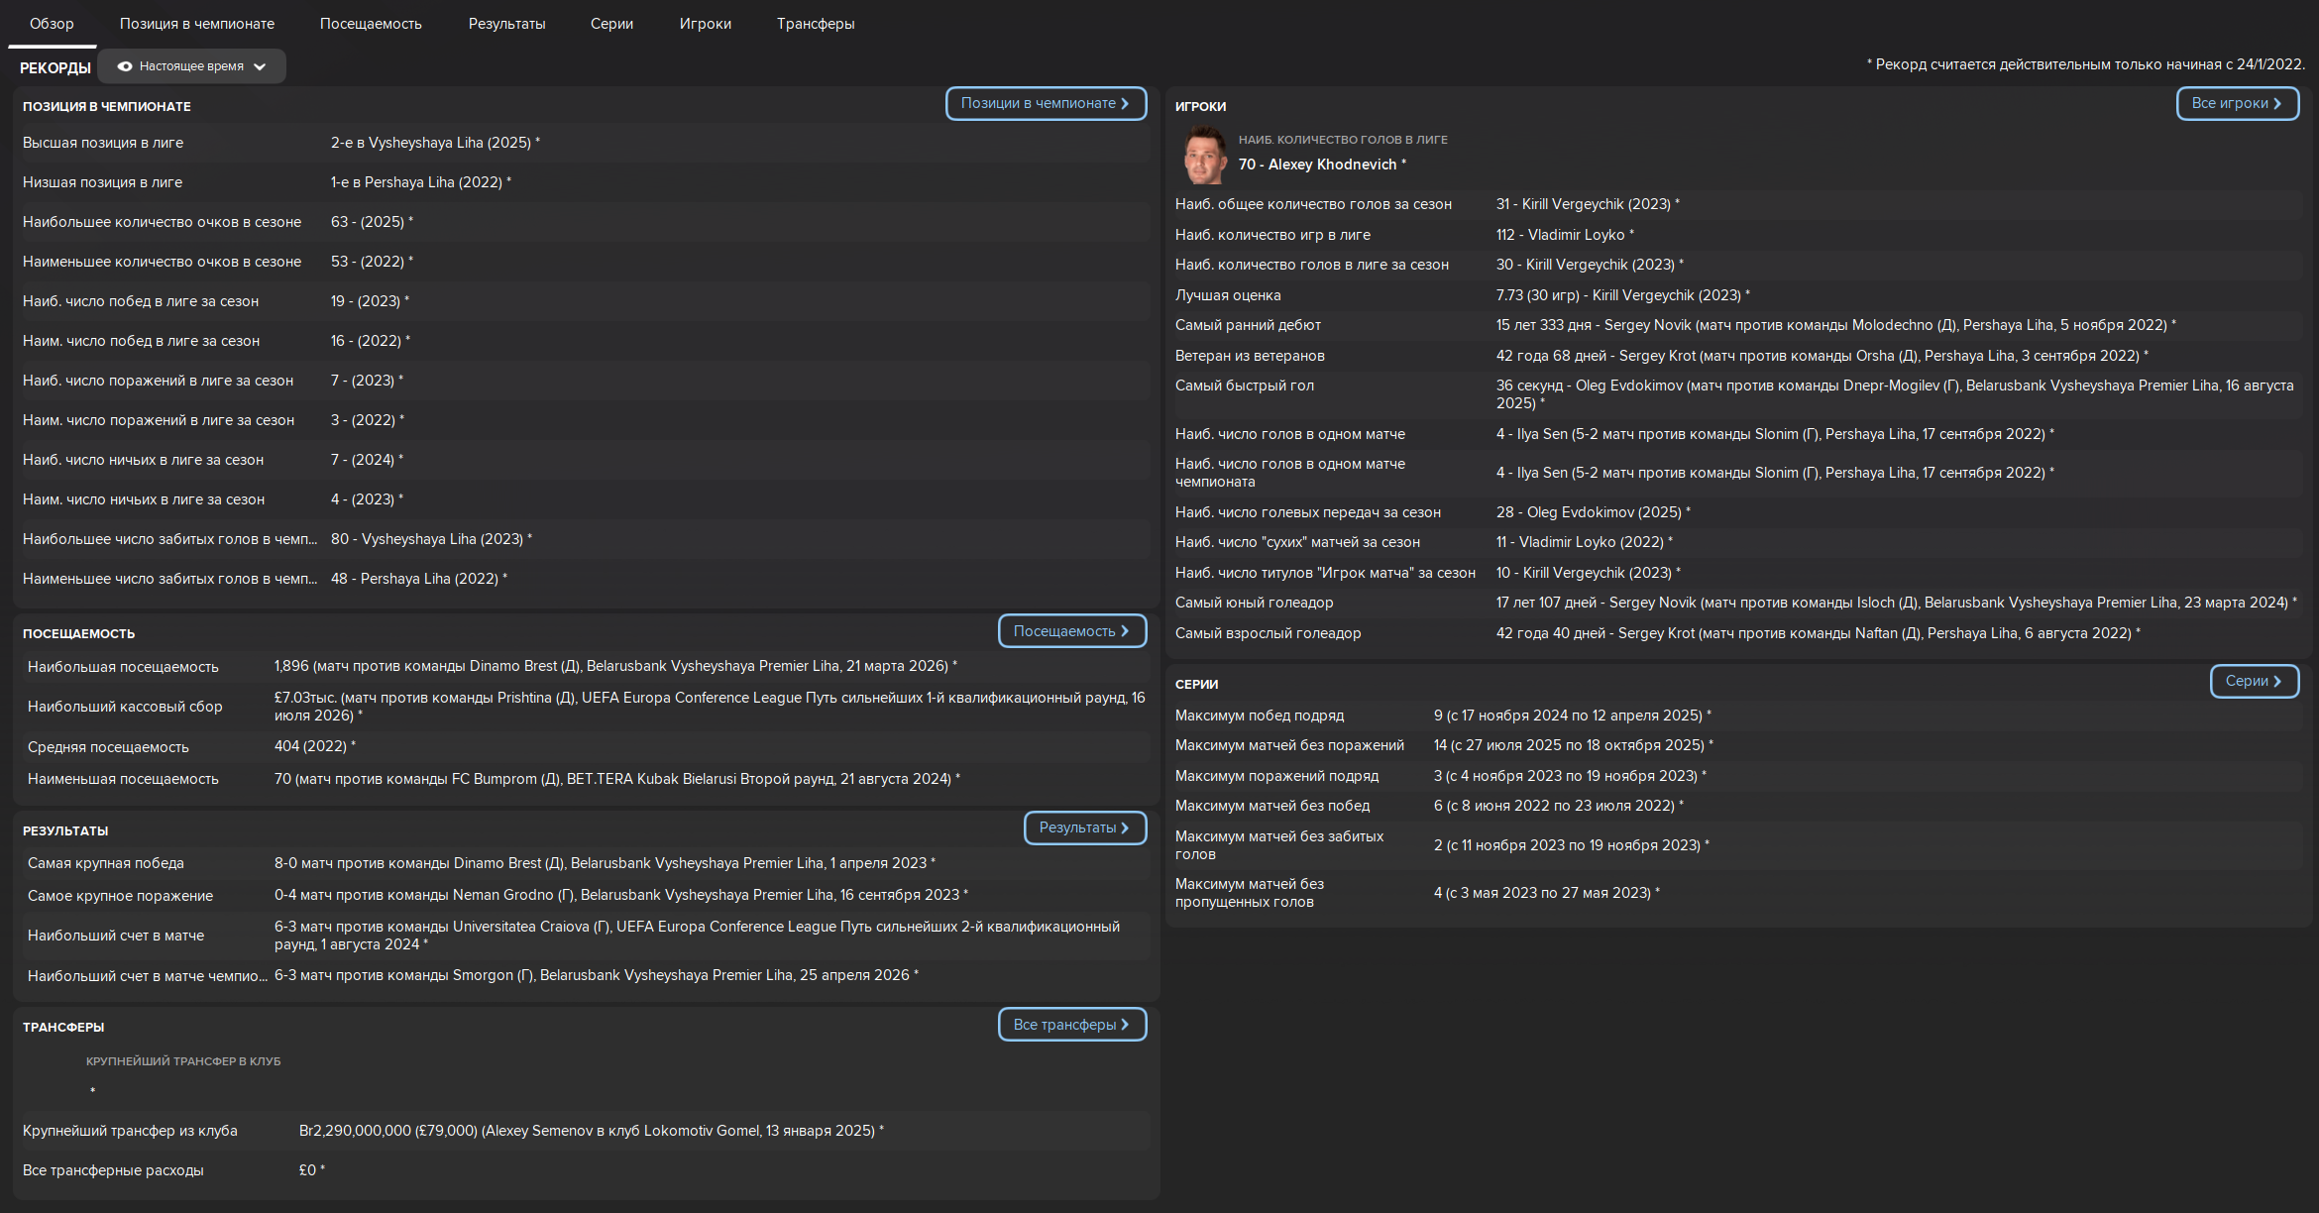The height and width of the screenshot is (1213, 2319).
Task: Switch to Позиция в чемпионате tab
Action: point(197,24)
